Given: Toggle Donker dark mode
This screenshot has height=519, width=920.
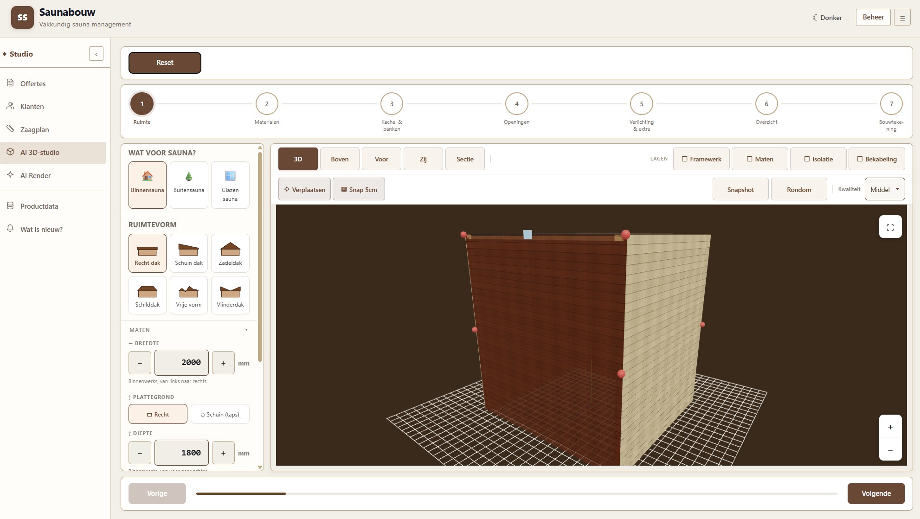Looking at the screenshot, I should click(x=827, y=18).
